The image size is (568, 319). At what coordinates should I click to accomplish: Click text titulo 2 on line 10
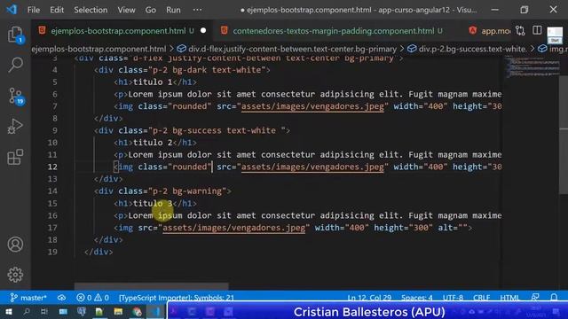[x=153, y=143]
